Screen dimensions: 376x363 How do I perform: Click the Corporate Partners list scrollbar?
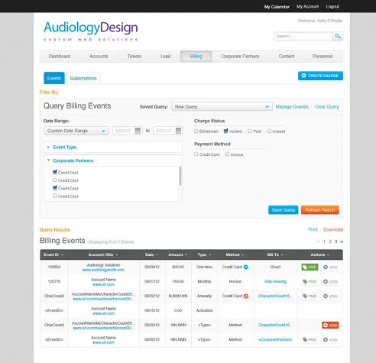180,176
